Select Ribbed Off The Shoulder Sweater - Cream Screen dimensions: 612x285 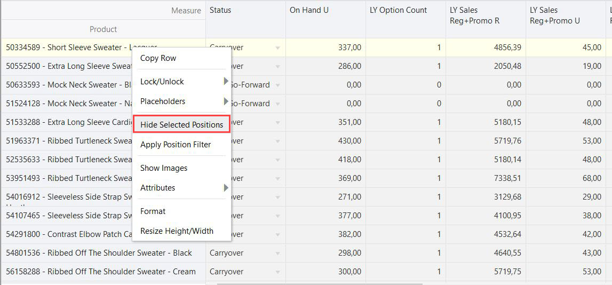(104, 272)
